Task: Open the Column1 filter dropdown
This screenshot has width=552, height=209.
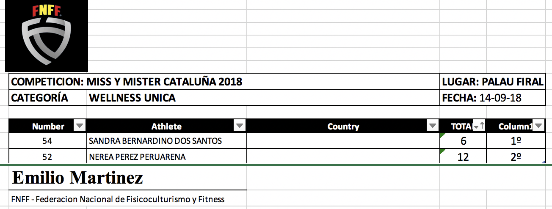Action: 538,126
